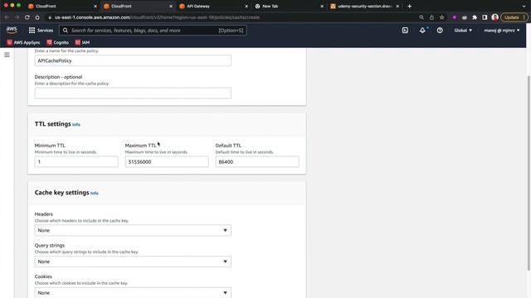
Task: Open the Services grid menu
Action: pos(41,31)
